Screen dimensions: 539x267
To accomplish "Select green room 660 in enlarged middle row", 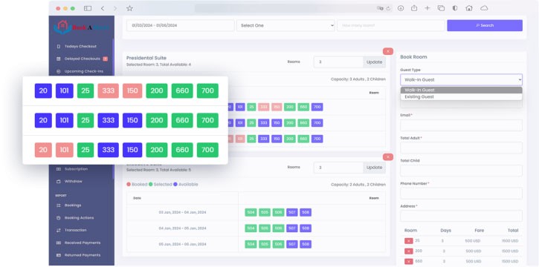I will (182, 120).
